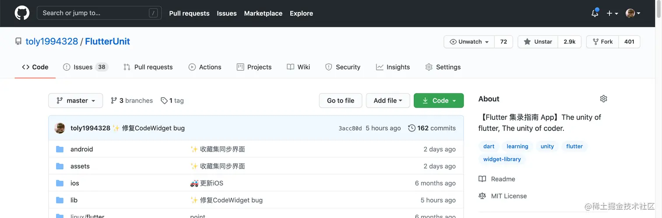
Task: Open the lib folder
Action: (x=74, y=200)
